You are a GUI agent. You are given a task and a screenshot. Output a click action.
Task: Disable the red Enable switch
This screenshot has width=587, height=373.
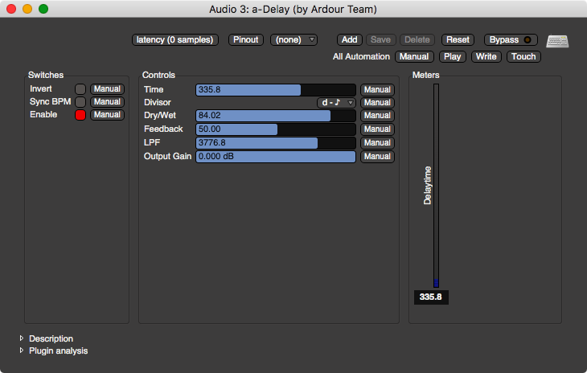(80, 115)
